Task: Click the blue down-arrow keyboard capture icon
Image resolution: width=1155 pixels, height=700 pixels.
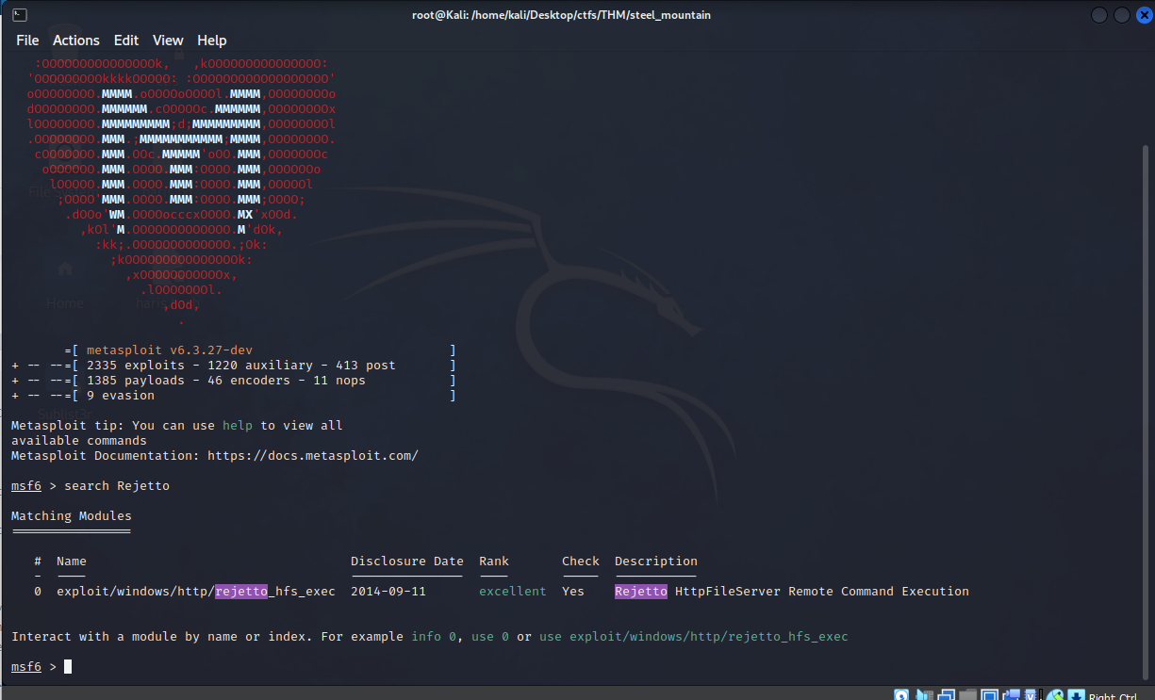Action: pos(1075,695)
